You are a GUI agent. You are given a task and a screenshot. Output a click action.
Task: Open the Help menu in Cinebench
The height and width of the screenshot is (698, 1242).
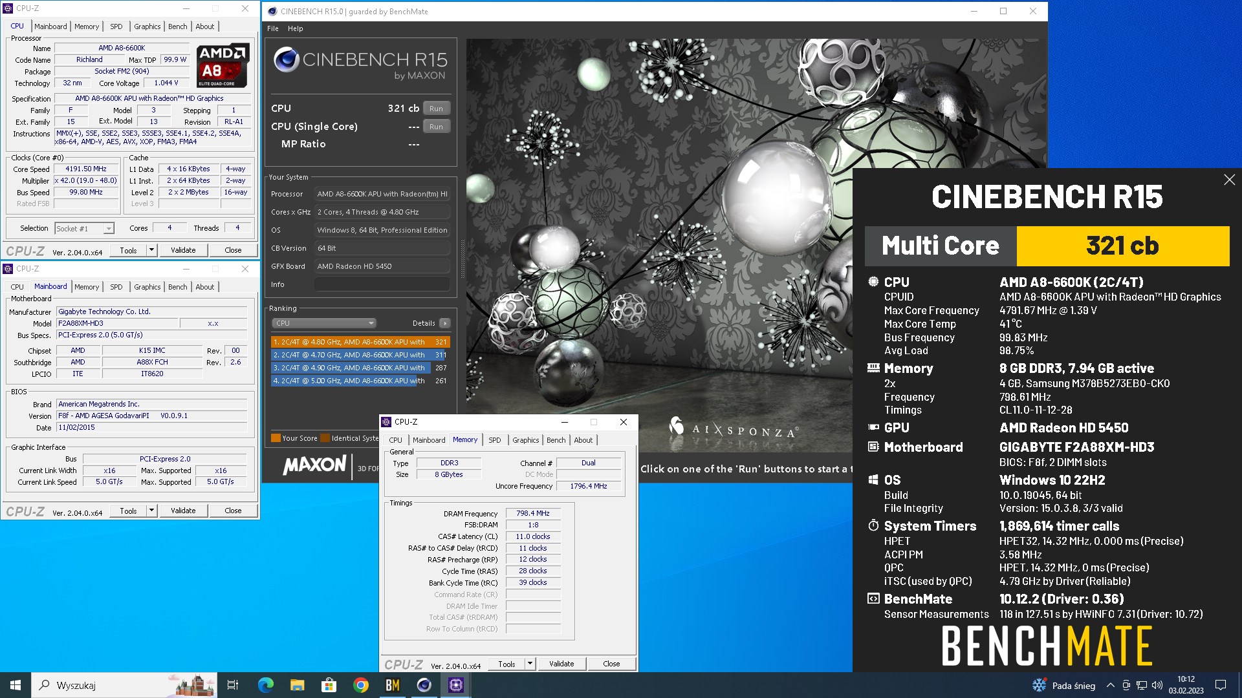pos(296,28)
